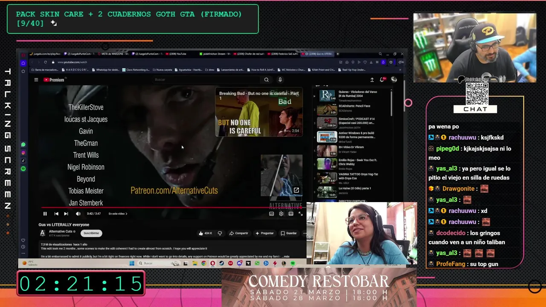Image resolution: width=546 pixels, height=307 pixels.
Task: Open TikTok in the Opera sidebar
Action: pos(23,161)
